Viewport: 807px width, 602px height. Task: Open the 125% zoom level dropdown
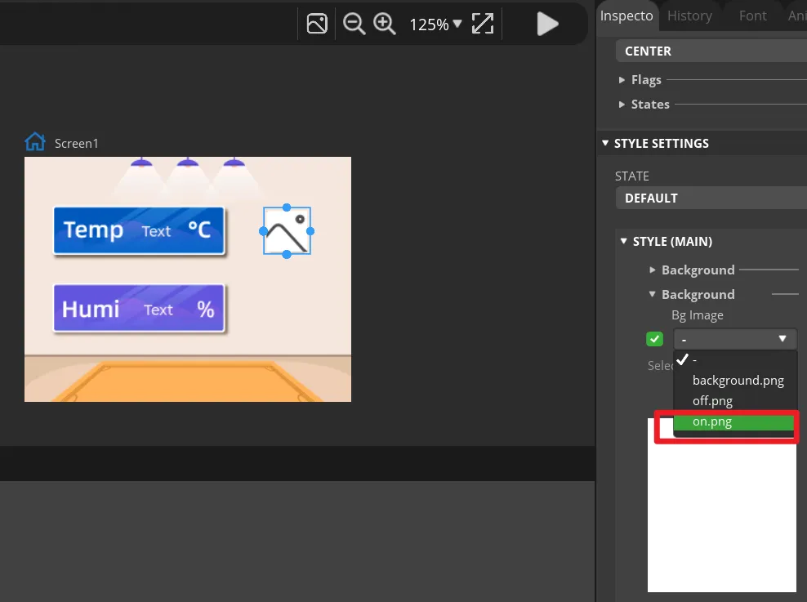435,25
